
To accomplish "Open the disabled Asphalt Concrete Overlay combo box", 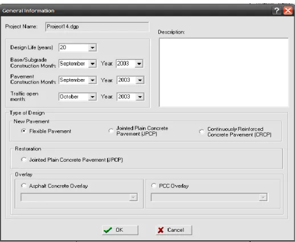I will (x=79, y=197).
